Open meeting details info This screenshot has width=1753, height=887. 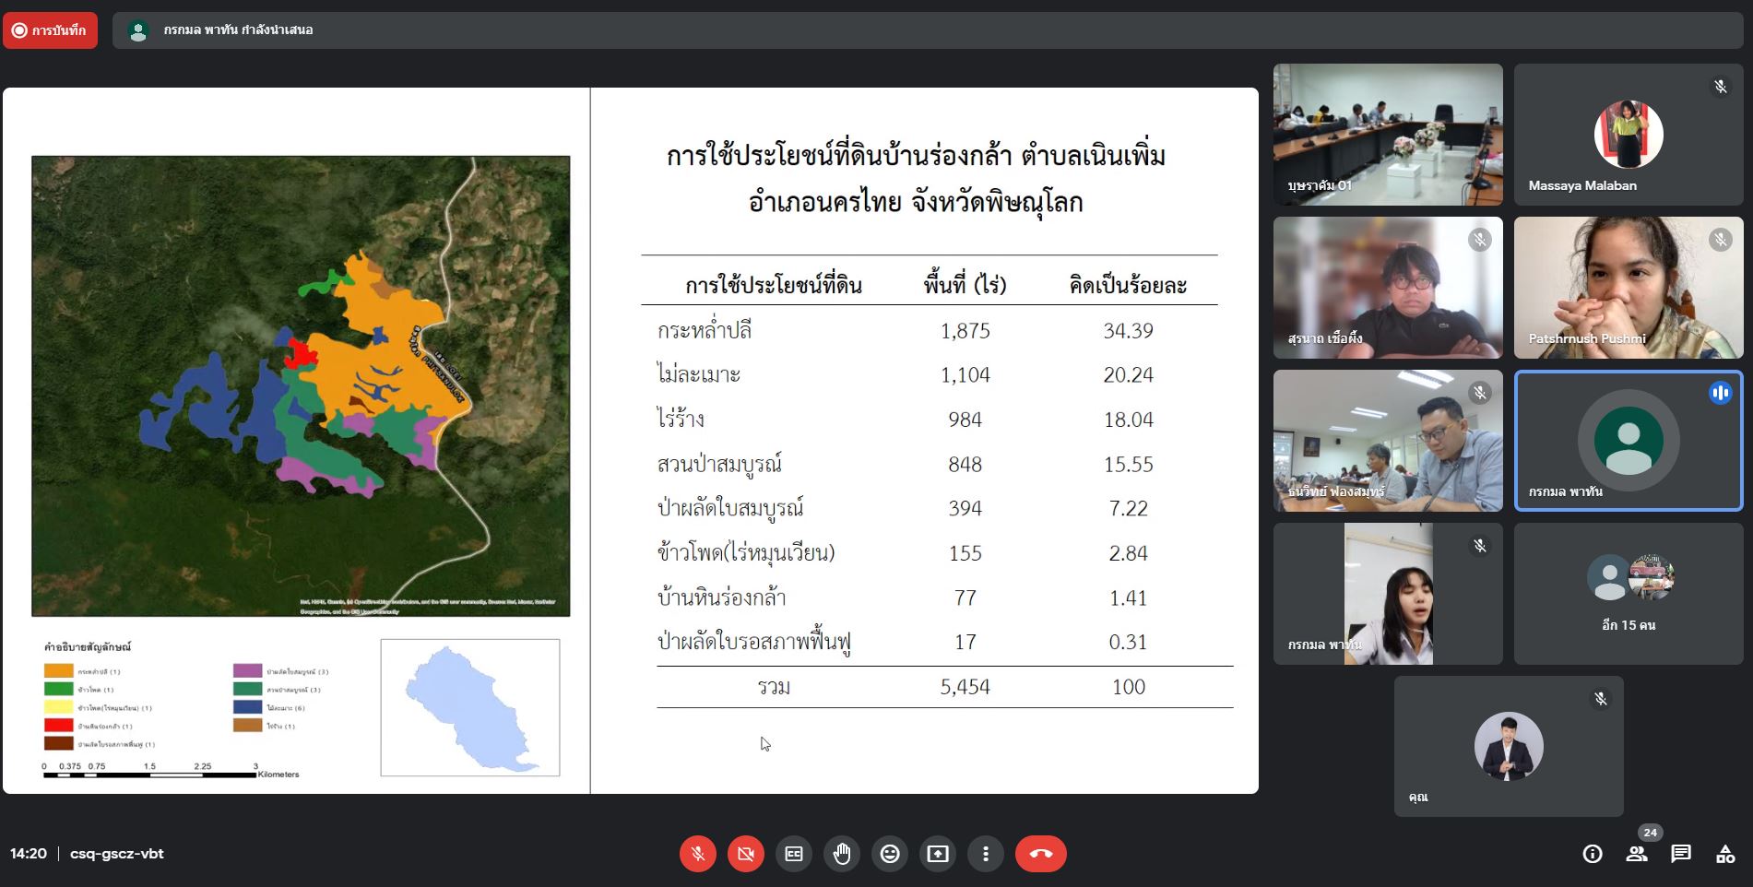coord(1593,854)
